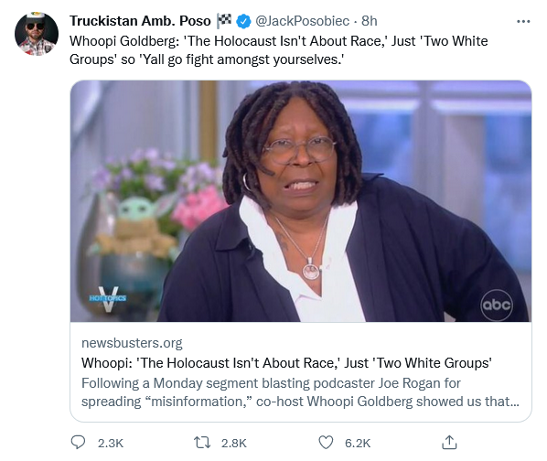Open the newsbusters.org domain link
Viewport: 547px width, 461px height.
coord(132,343)
